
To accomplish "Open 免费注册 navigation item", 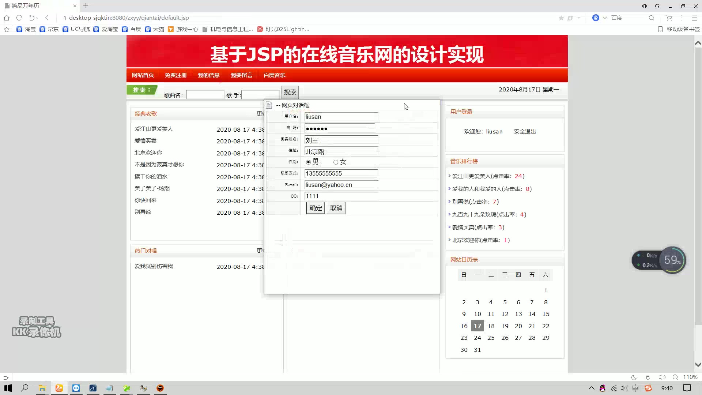I will pos(176,75).
